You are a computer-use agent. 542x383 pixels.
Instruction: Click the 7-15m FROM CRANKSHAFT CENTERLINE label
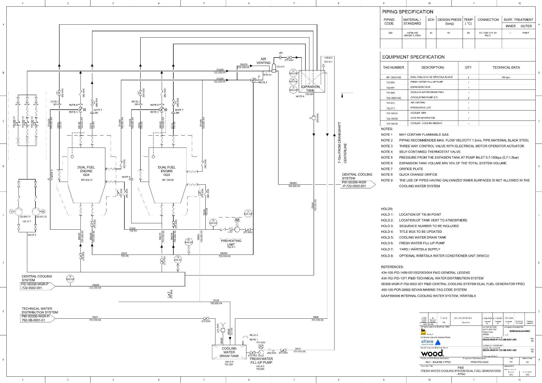click(342, 143)
